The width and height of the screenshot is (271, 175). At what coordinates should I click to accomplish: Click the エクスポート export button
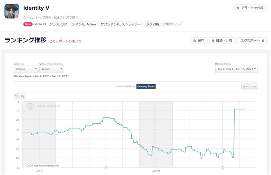252,41
